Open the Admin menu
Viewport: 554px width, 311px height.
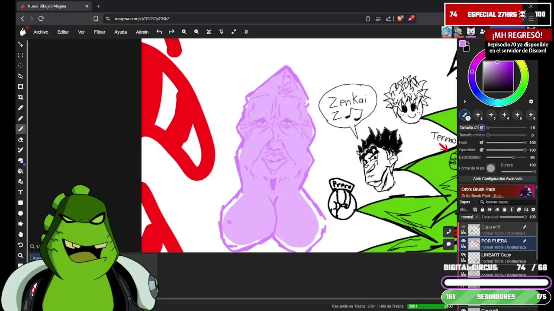142,32
